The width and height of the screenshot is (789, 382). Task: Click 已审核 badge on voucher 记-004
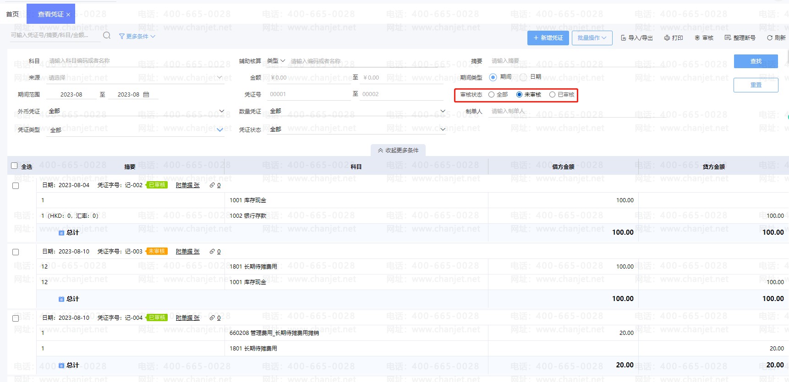click(x=157, y=318)
